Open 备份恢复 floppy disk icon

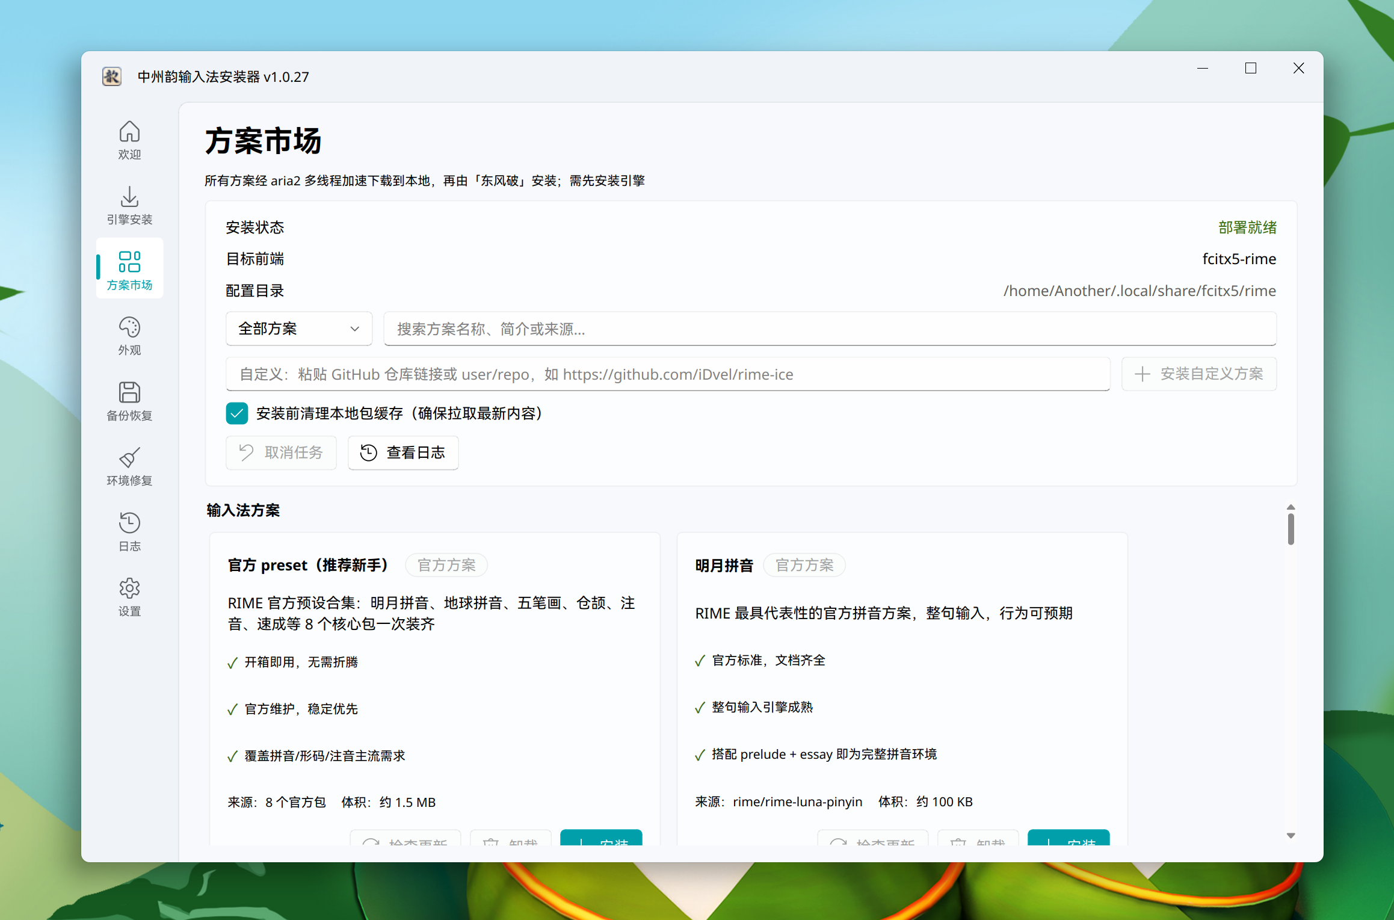click(129, 392)
